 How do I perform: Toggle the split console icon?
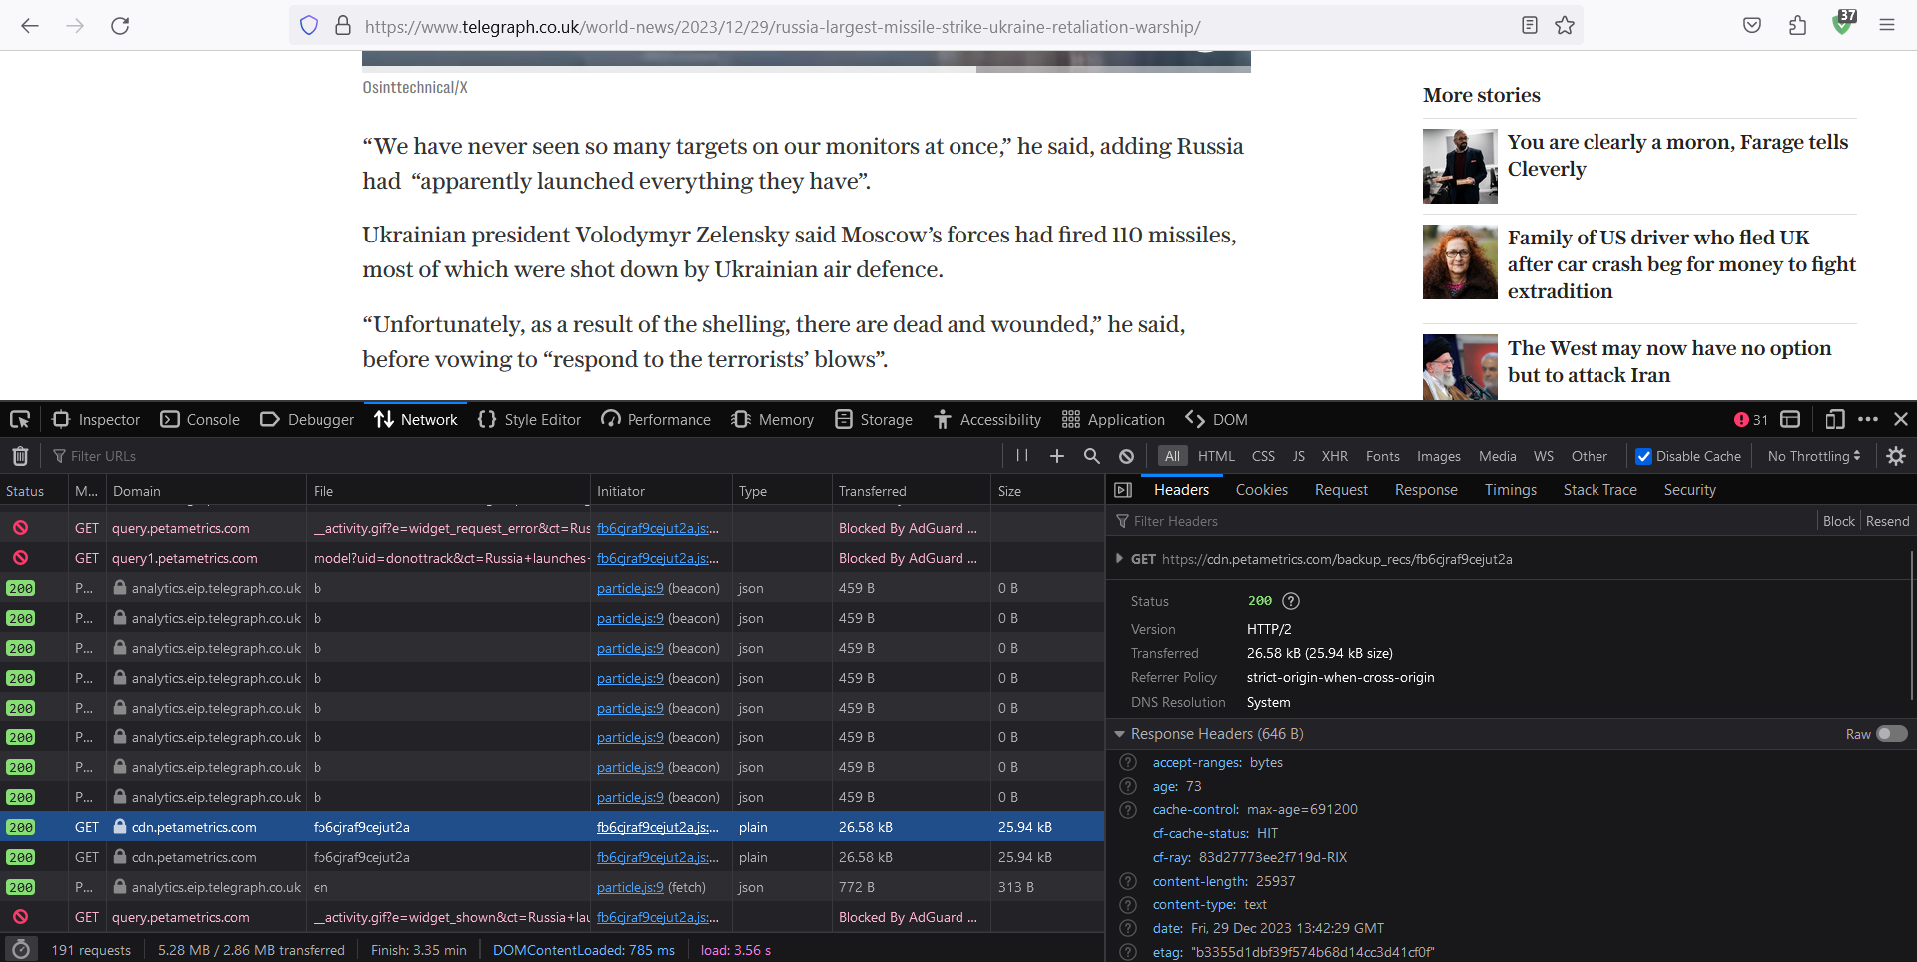pyautogui.click(x=1790, y=420)
